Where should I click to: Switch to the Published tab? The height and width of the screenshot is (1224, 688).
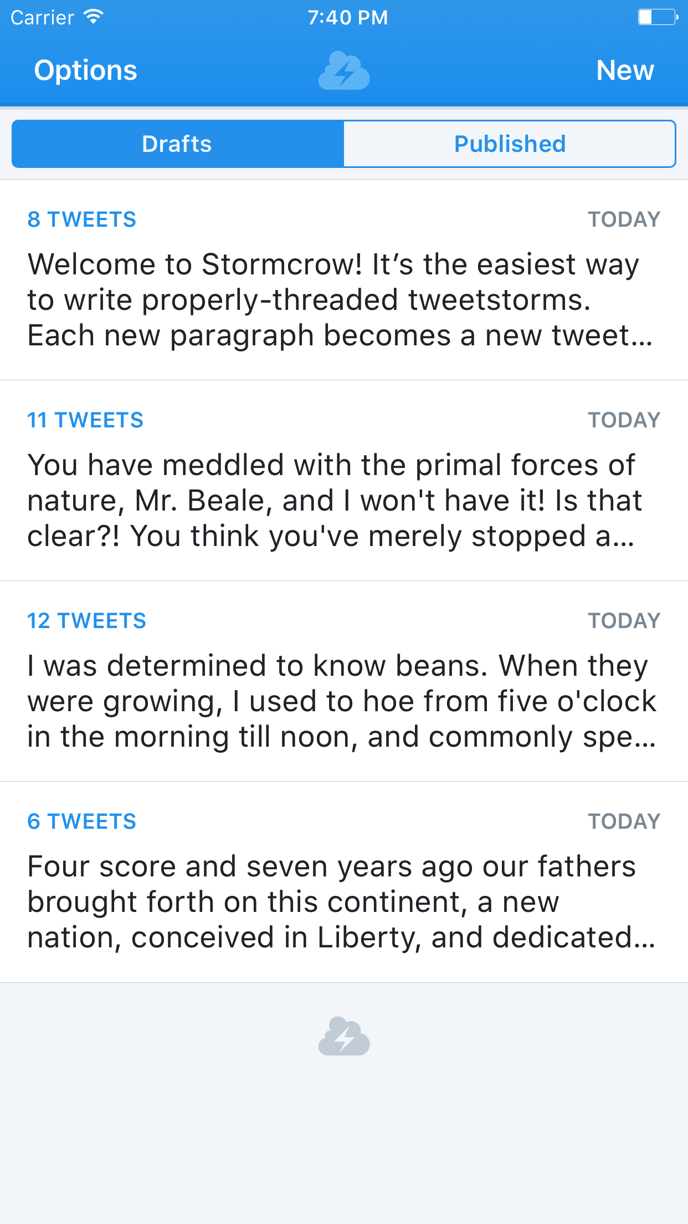[510, 144]
